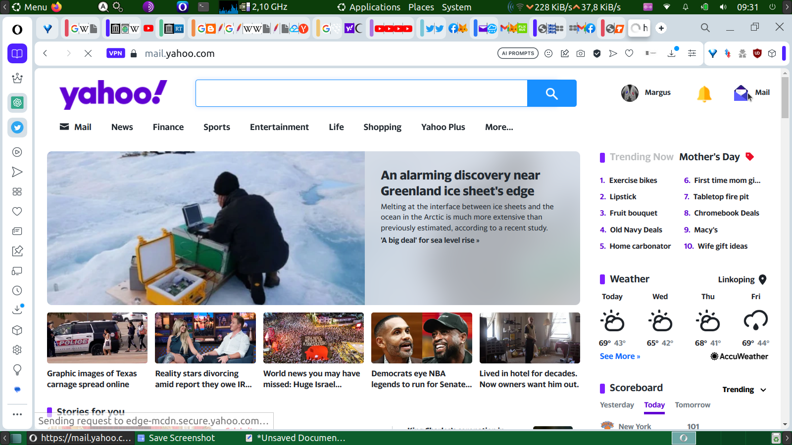Click the blue Yahoo search button

[x=551, y=93]
